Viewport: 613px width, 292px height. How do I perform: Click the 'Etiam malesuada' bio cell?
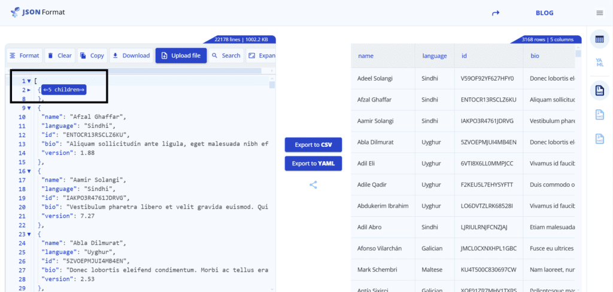550,228
